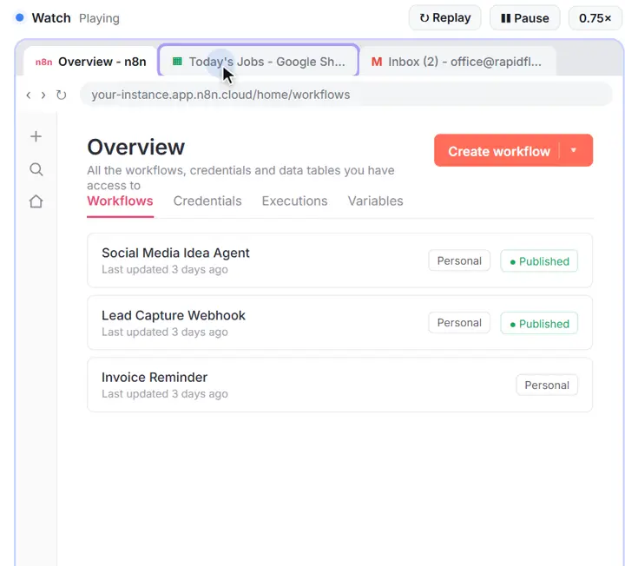Screen dimensions: 625x566
Task: Click Personal tag on Invoice Reminder
Action: click(547, 385)
